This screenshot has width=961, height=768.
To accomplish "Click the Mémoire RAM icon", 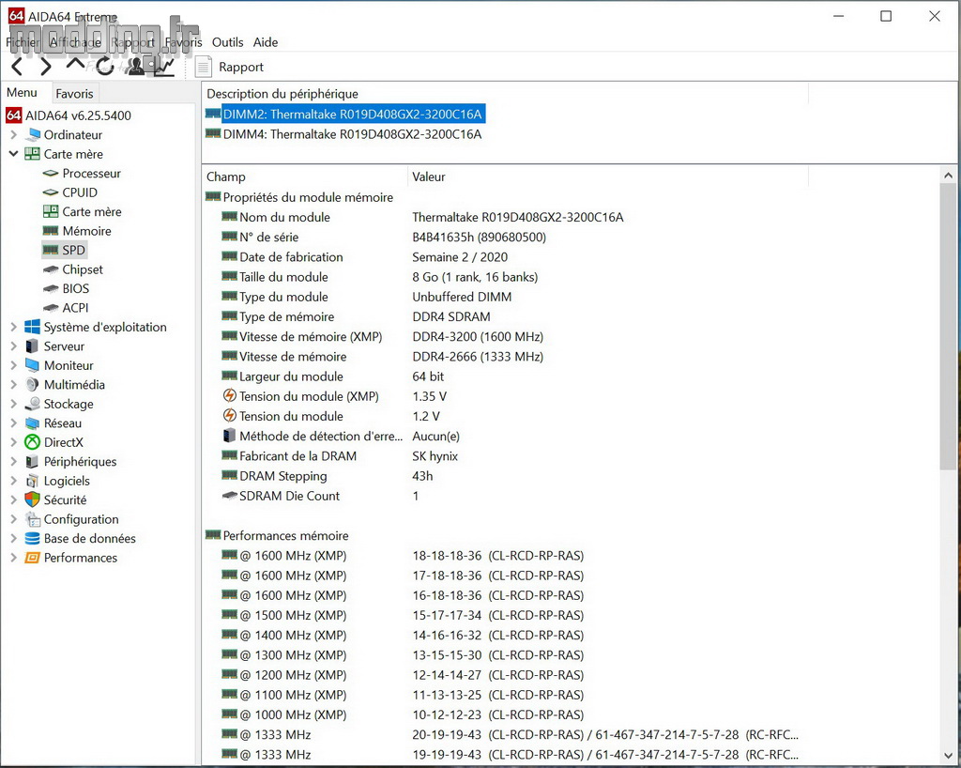I will click(51, 231).
